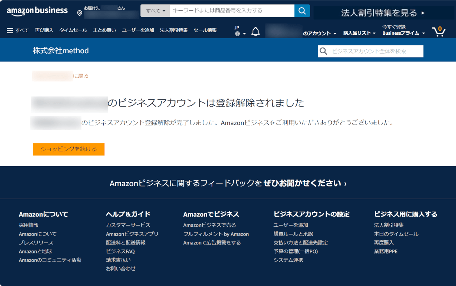Select 再び購入 in the navigation bar

tap(44, 30)
